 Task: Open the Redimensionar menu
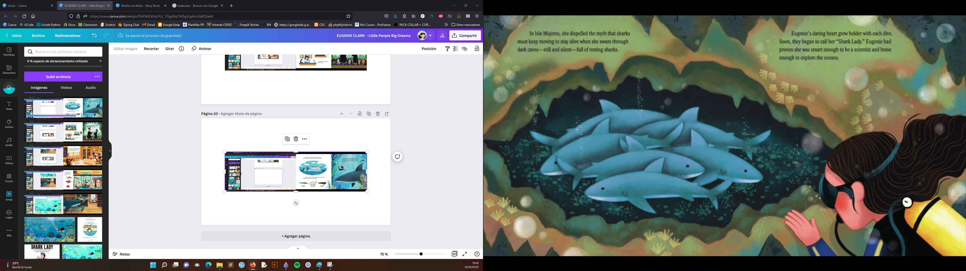(x=68, y=36)
